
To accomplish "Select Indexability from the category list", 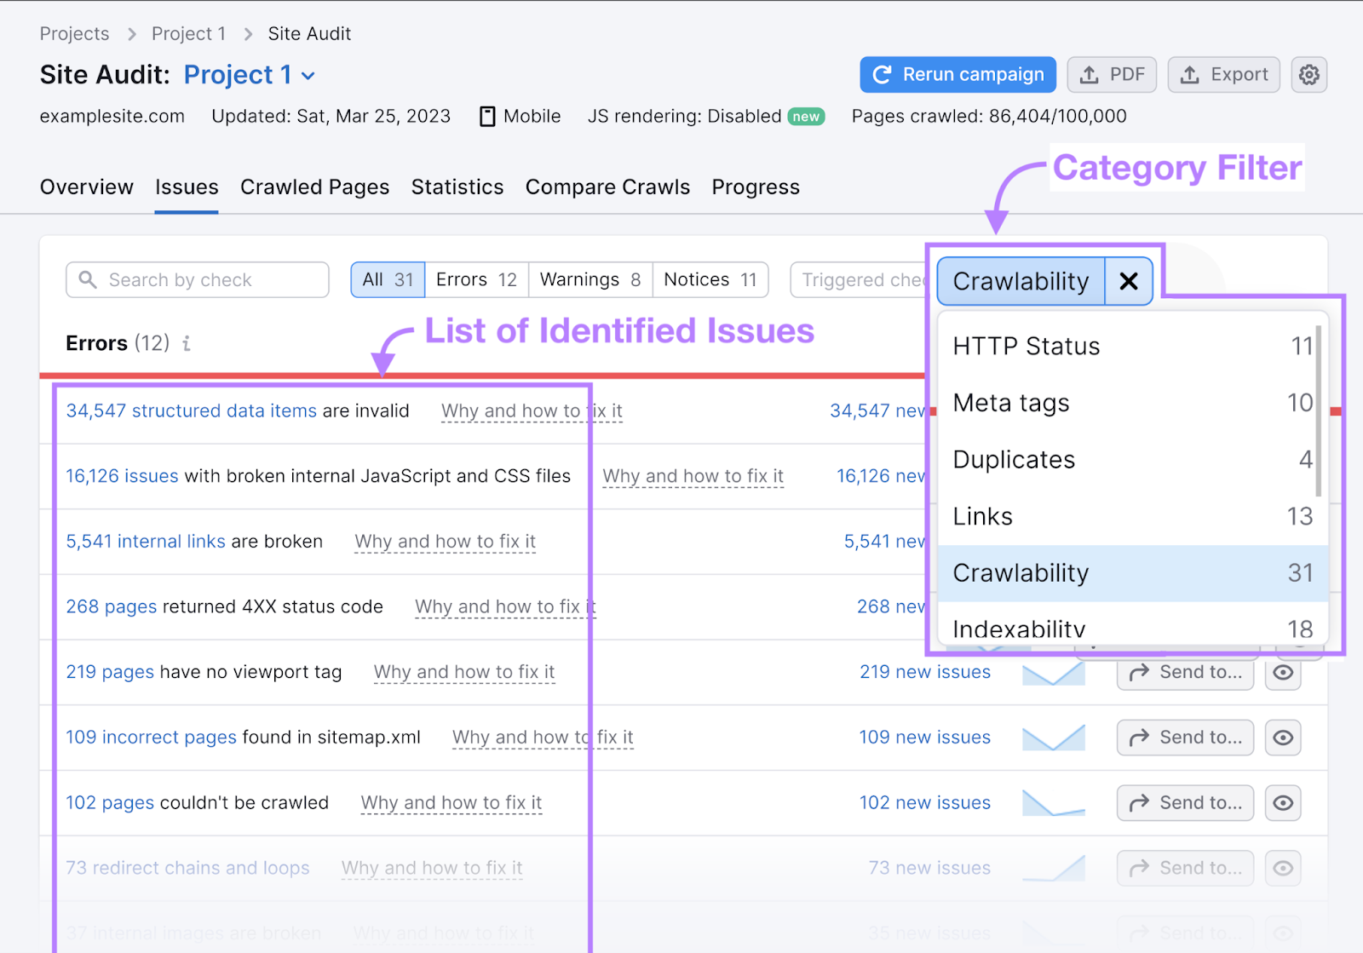I will click(x=1019, y=629).
